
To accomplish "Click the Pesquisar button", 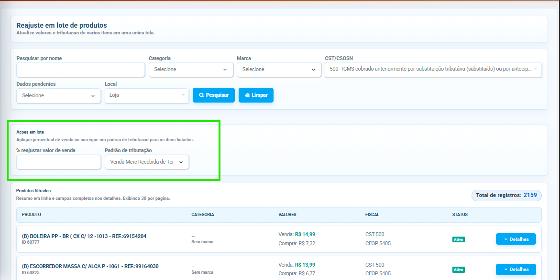I will (214, 95).
